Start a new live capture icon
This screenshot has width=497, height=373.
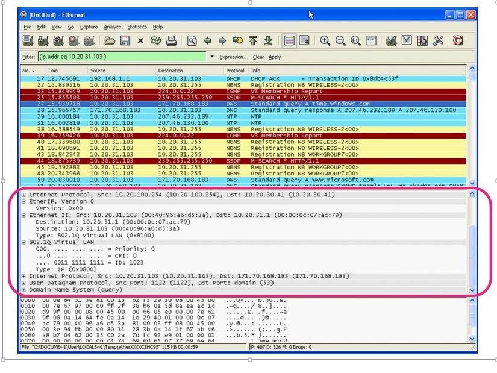[x=58, y=40]
